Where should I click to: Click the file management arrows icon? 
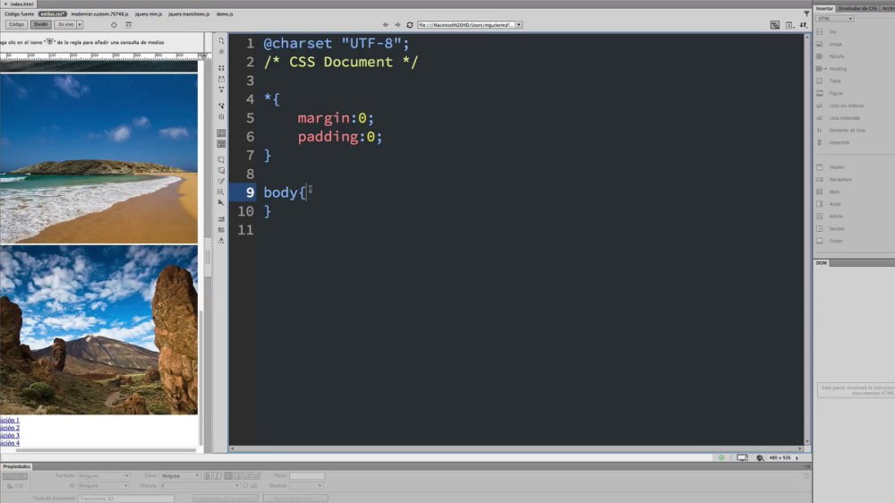click(x=803, y=25)
